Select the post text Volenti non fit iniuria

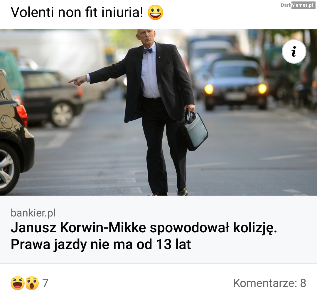[x=77, y=12]
